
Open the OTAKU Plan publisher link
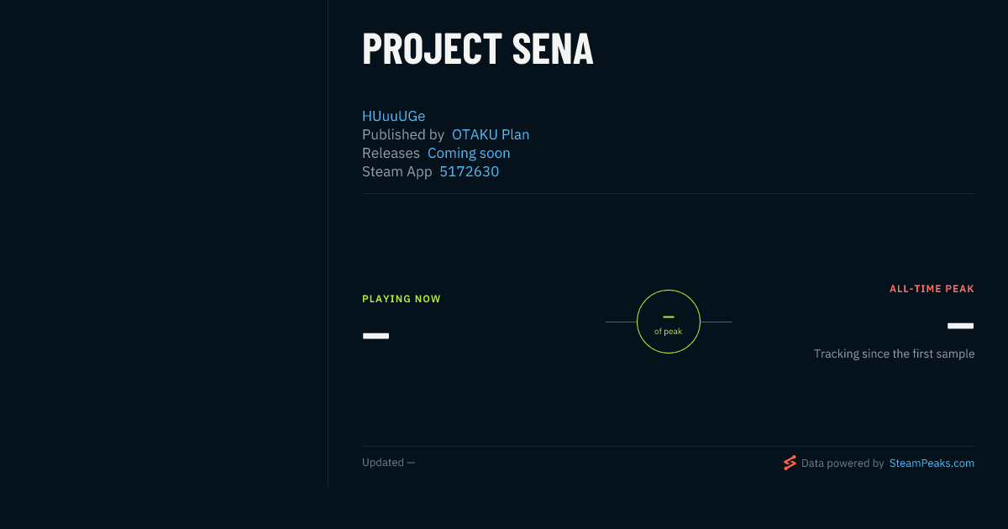(491, 134)
